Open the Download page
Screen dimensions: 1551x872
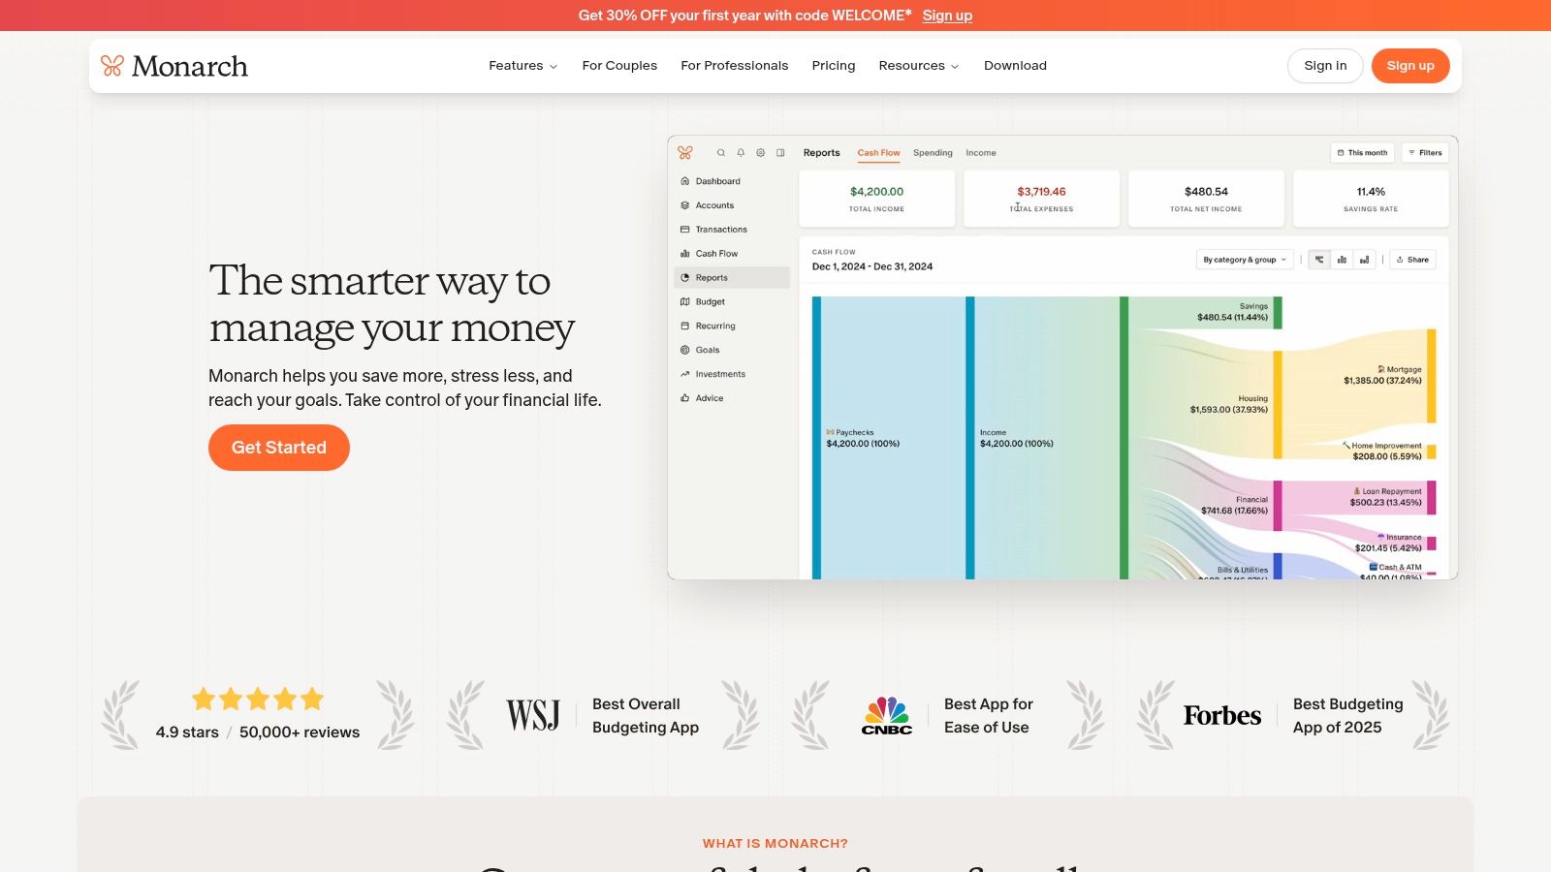pyautogui.click(x=1015, y=66)
